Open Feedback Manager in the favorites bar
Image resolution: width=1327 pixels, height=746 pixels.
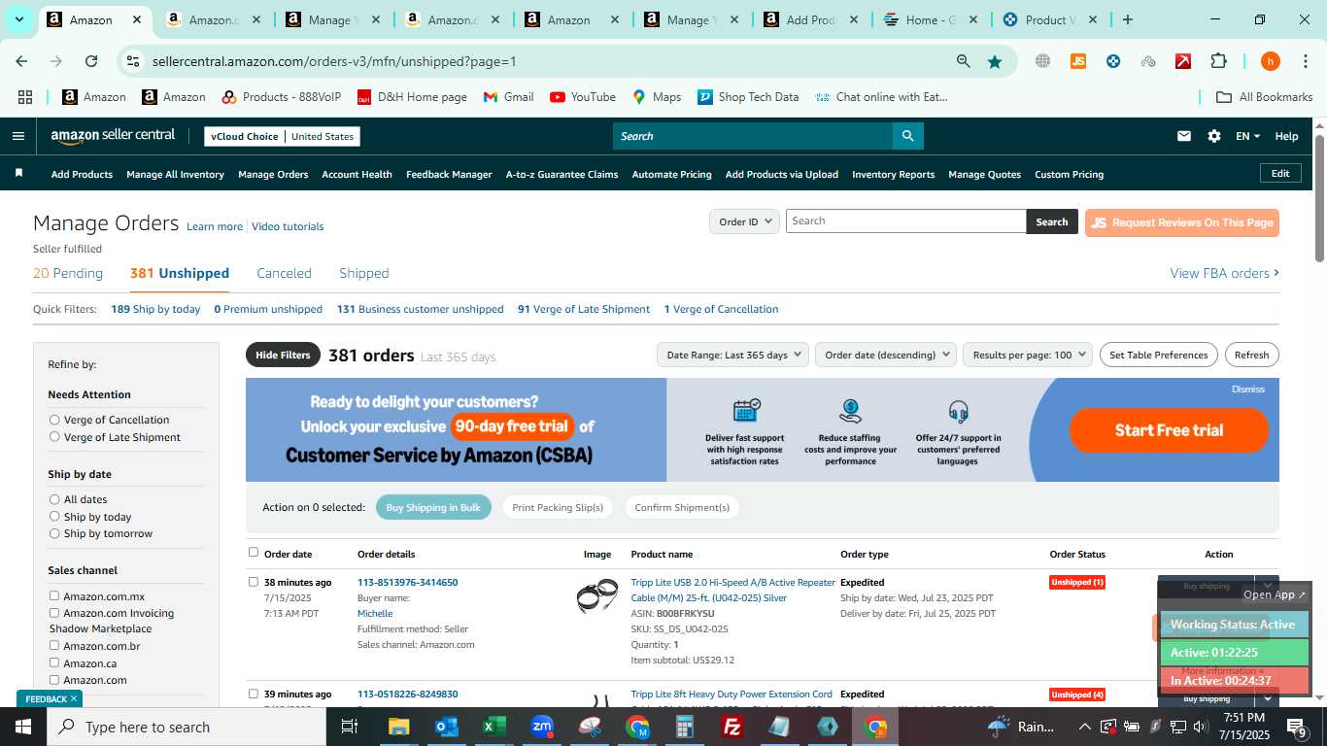[449, 174]
